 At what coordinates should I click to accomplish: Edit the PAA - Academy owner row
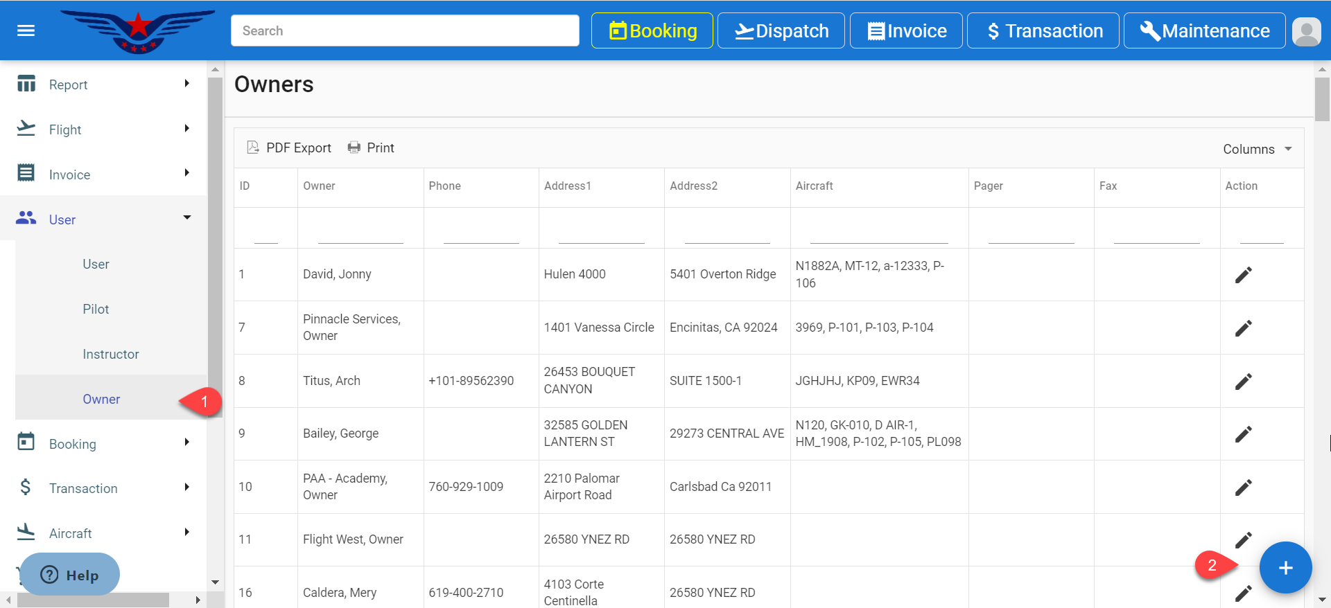(x=1243, y=488)
